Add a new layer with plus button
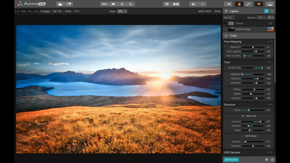290x163 pixels. (266, 11)
